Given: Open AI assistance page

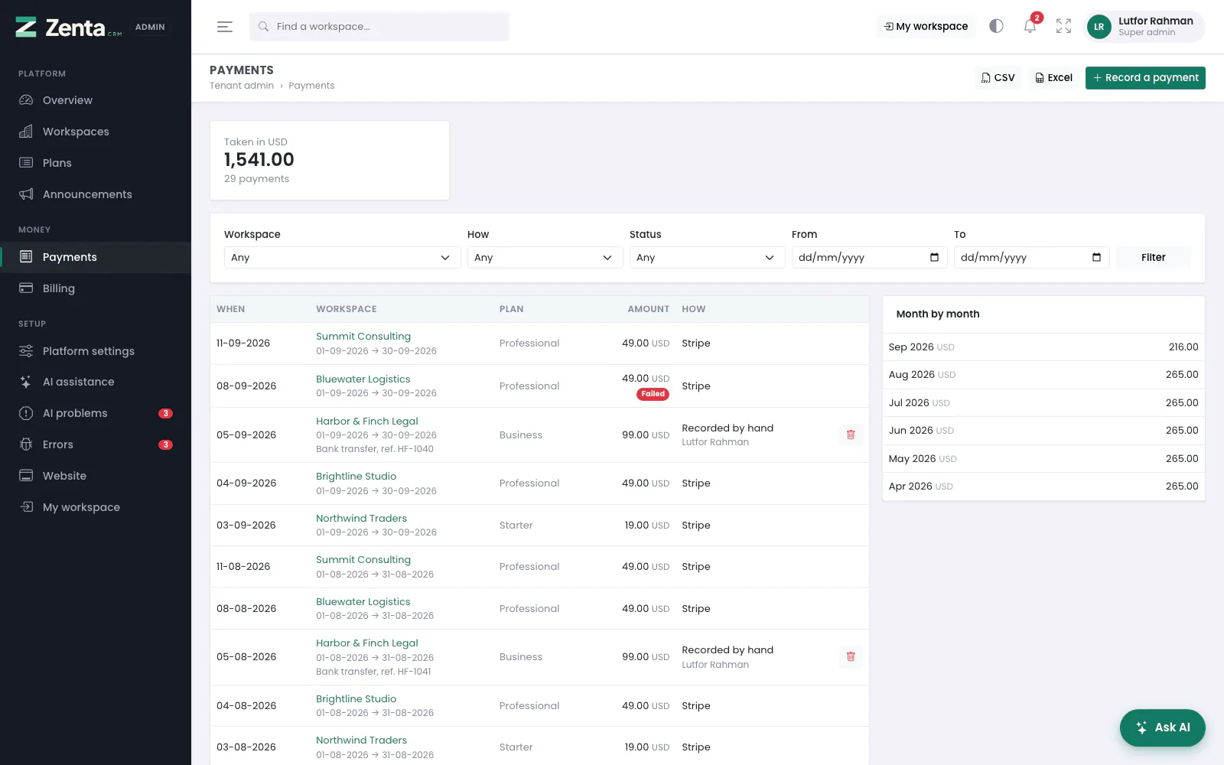Looking at the screenshot, I should coord(96,382).
